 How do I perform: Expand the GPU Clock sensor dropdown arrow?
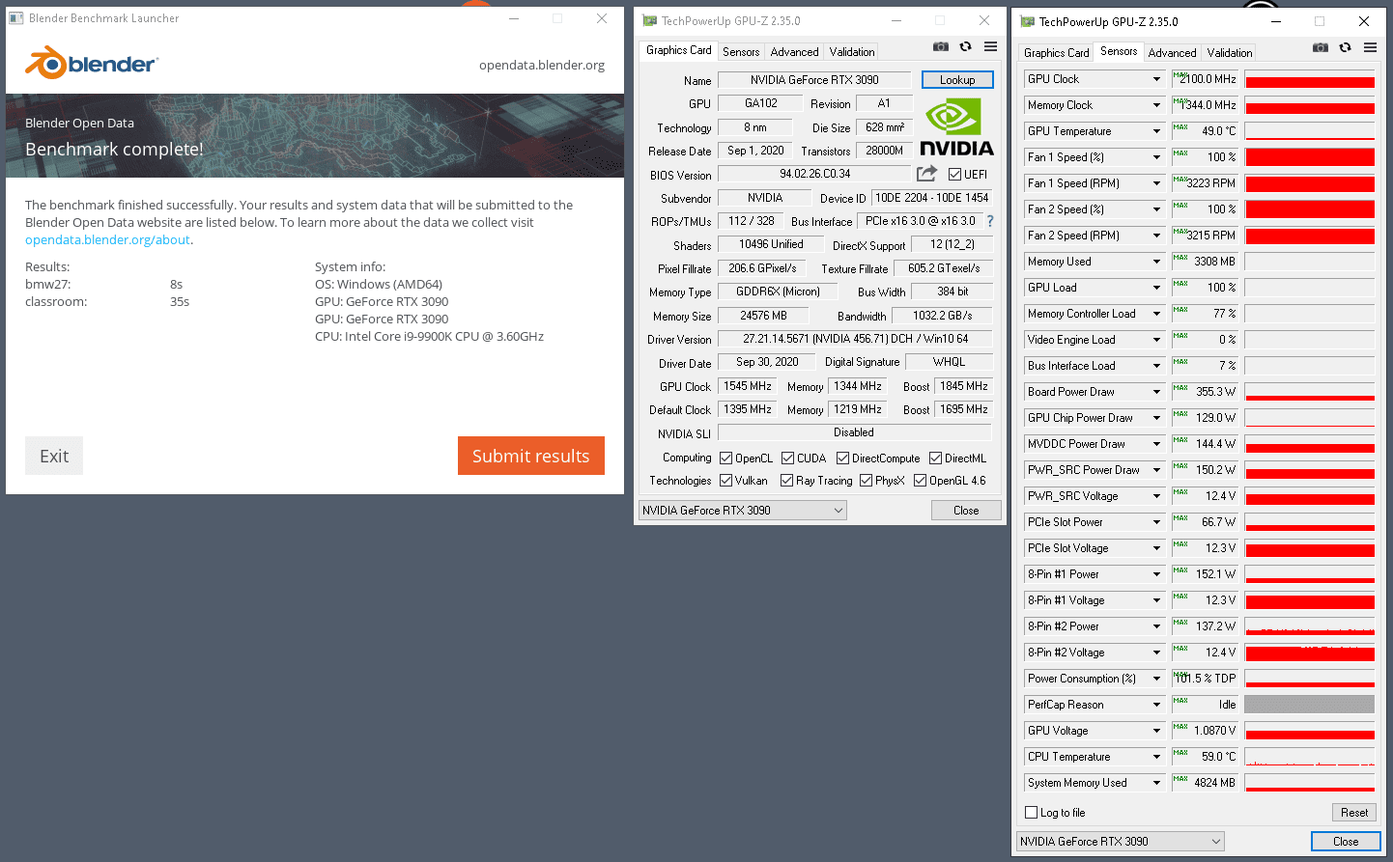pos(1156,79)
